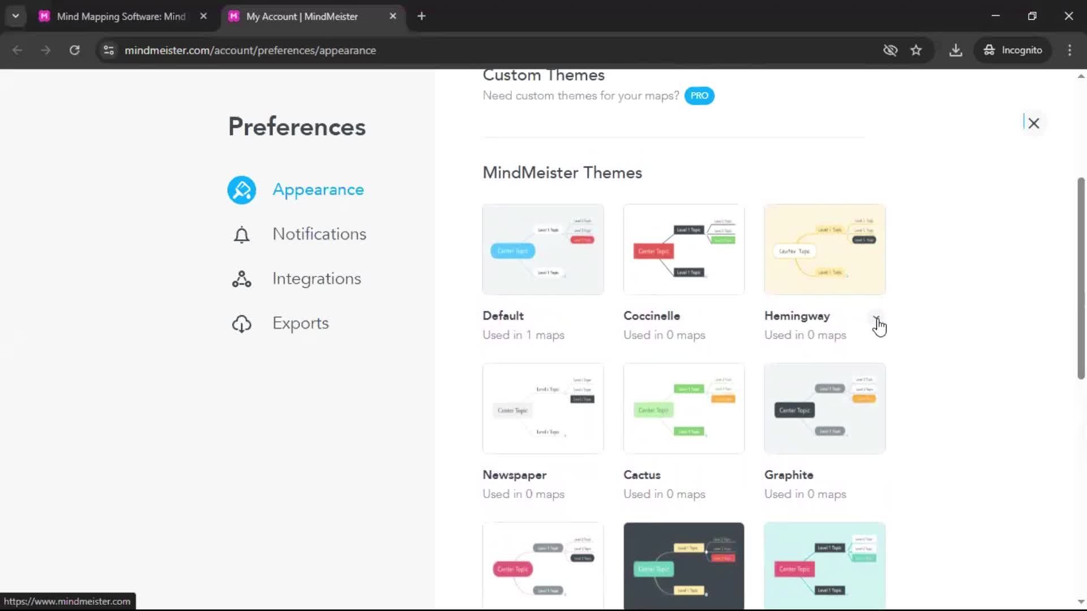Switch to Mind Mapping Software tab
The image size is (1087, 611).
(121, 16)
